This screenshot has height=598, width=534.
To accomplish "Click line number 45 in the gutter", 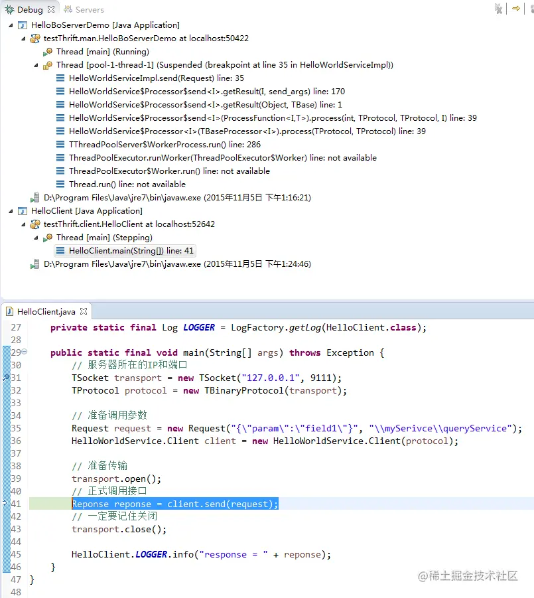I will (16, 554).
